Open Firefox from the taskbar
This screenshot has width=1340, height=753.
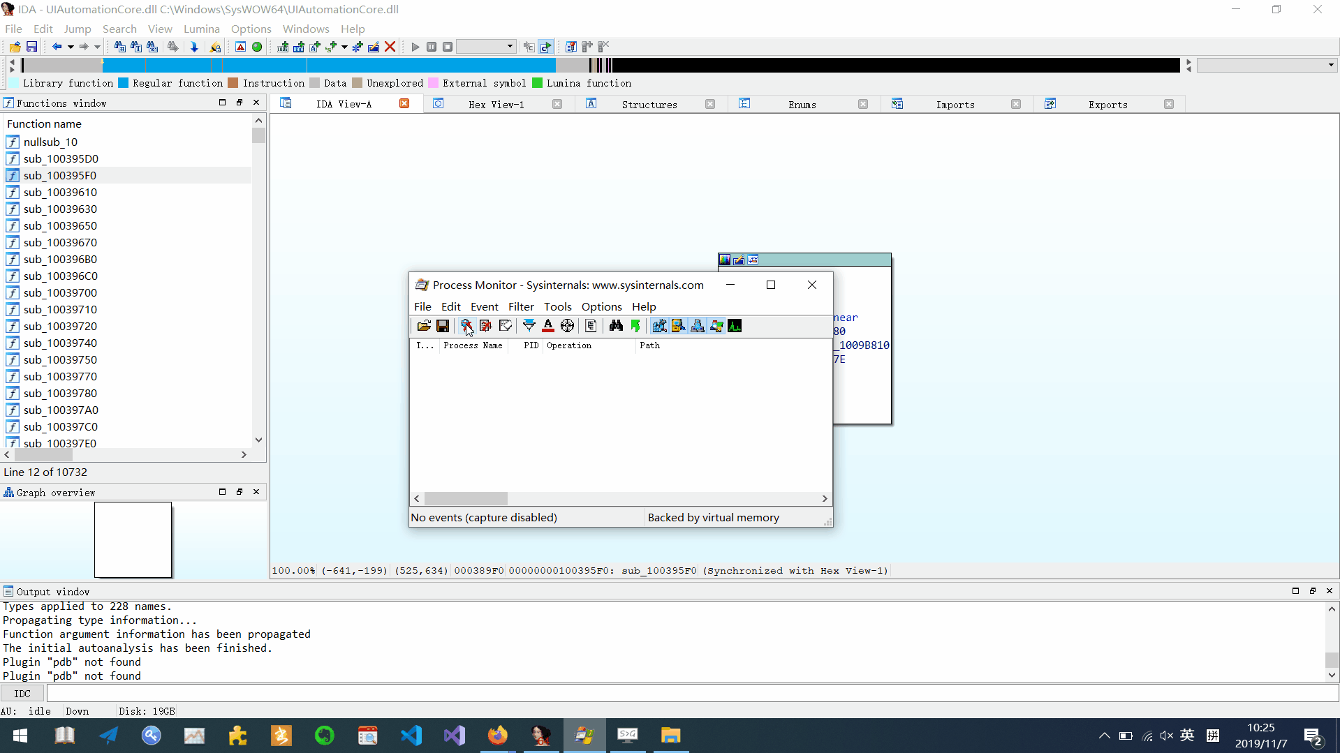[498, 736]
